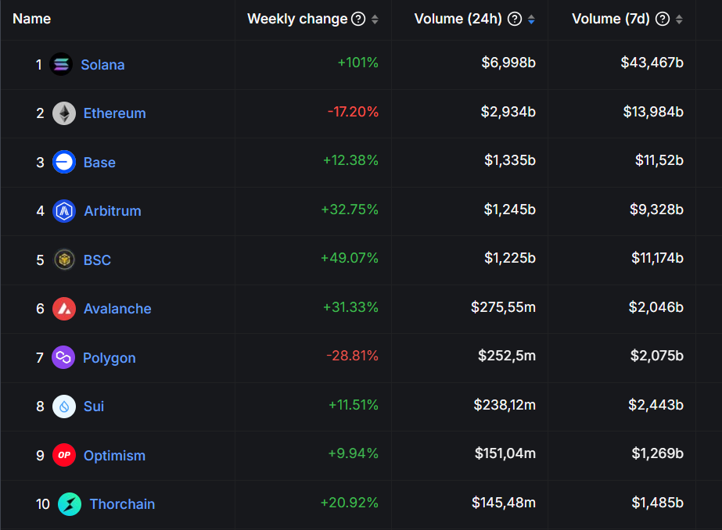Image resolution: width=722 pixels, height=530 pixels.
Task: Click the Thorchain lightning logo icon
Action: [x=70, y=504]
